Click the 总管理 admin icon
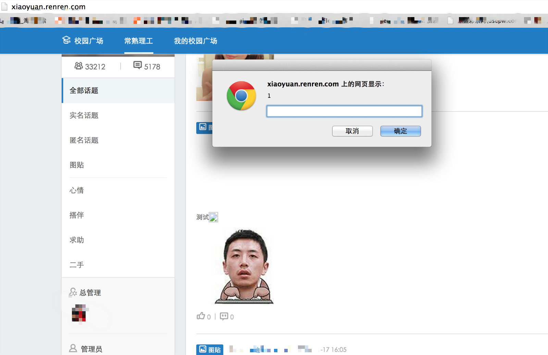The height and width of the screenshot is (355, 548). point(73,292)
